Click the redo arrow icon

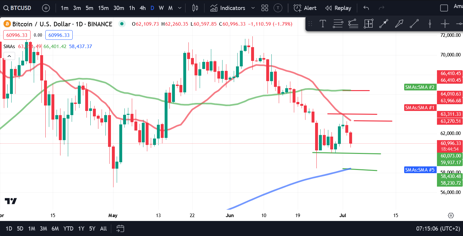tap(382, 8)
